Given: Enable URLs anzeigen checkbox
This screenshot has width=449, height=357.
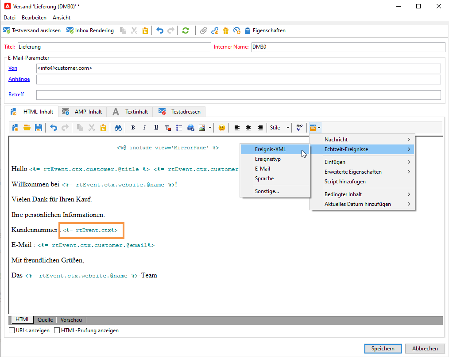Looking at the screenshot, I should 12,330.
